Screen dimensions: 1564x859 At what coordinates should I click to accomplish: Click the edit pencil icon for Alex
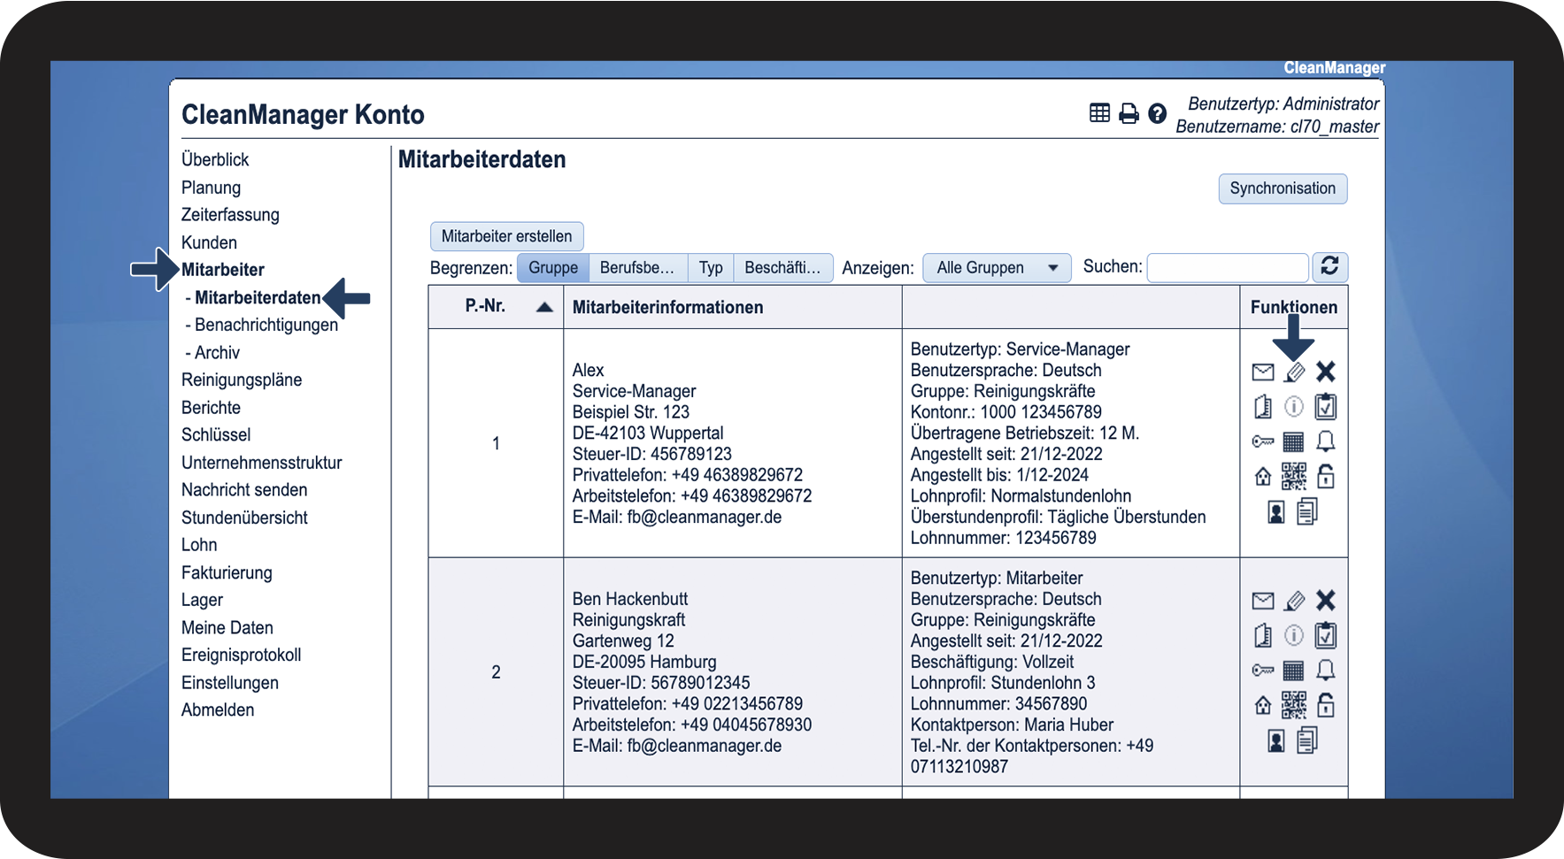[1294, 372]
